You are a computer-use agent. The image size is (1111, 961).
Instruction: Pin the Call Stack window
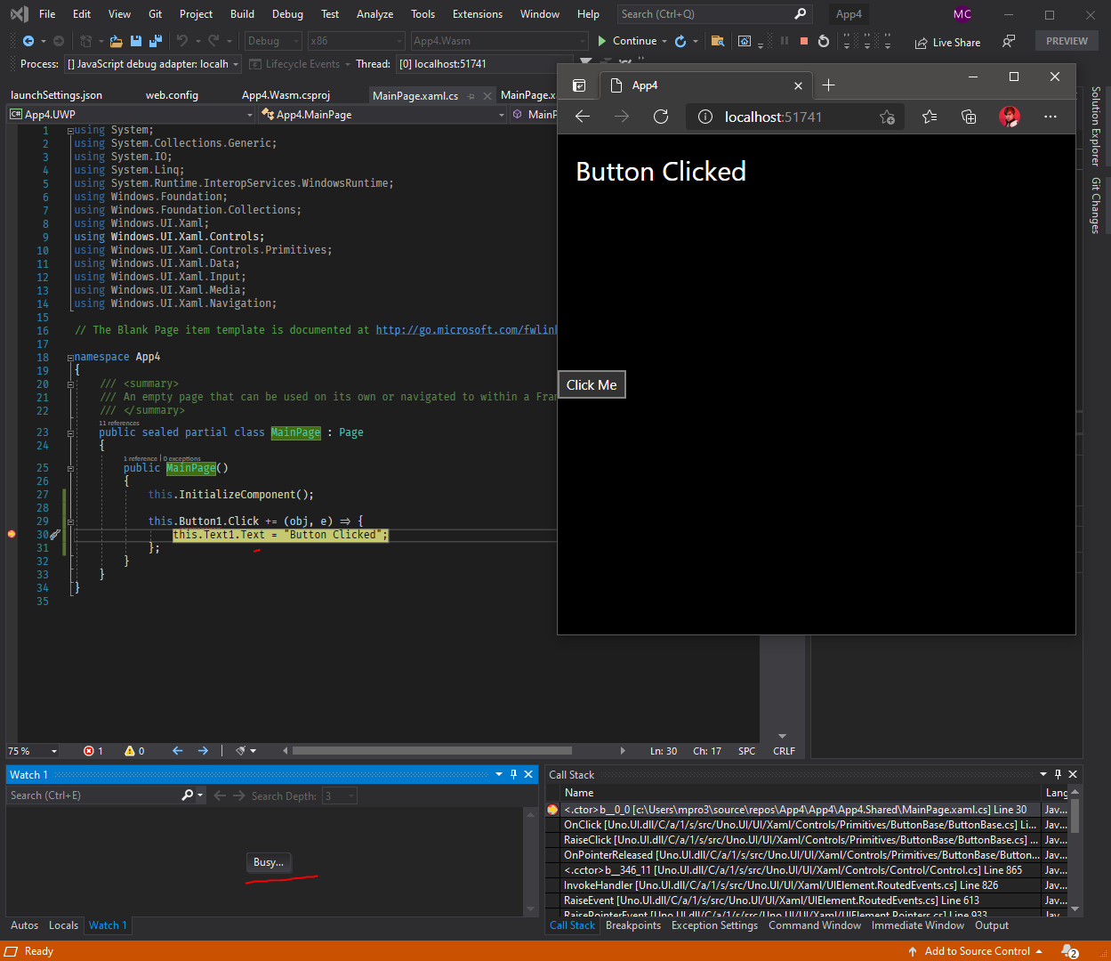click(x=1058, y=773)
